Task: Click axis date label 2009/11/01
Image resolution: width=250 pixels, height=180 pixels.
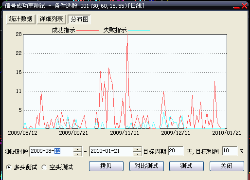Action: [125, 133]
